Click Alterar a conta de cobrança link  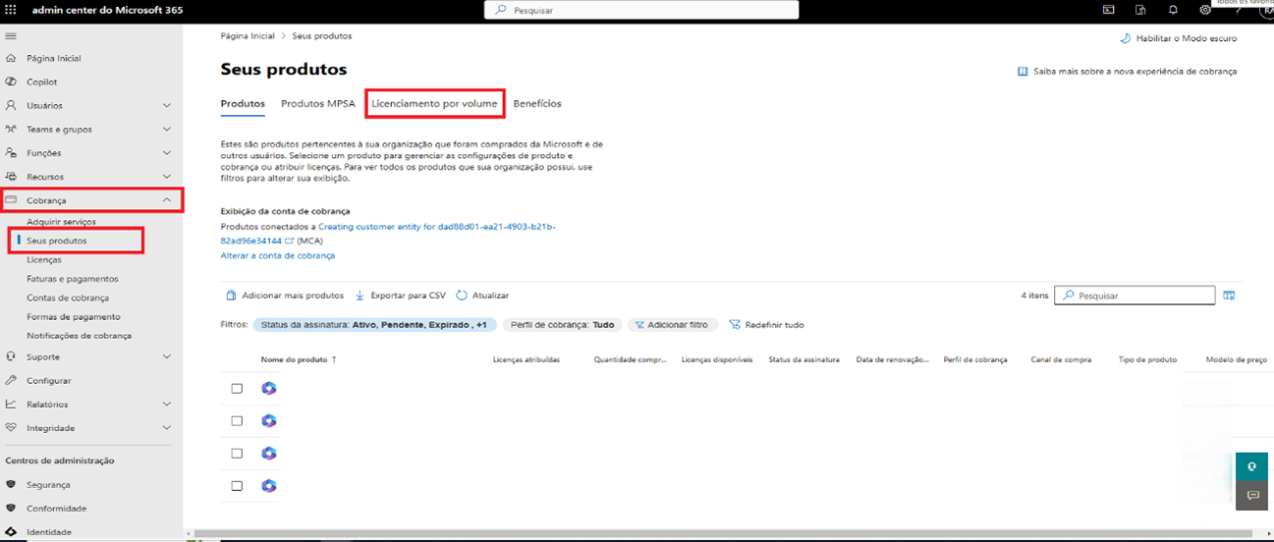(277, 255)
